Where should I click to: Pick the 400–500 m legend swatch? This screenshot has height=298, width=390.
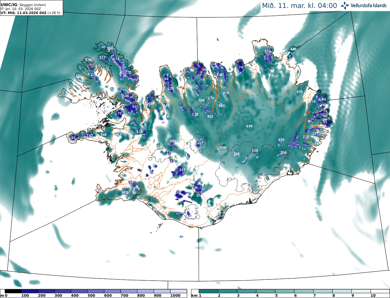pos(79,291)
